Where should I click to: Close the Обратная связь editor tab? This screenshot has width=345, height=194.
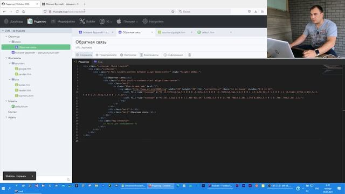pyautogui.click(x=152, y=32)
